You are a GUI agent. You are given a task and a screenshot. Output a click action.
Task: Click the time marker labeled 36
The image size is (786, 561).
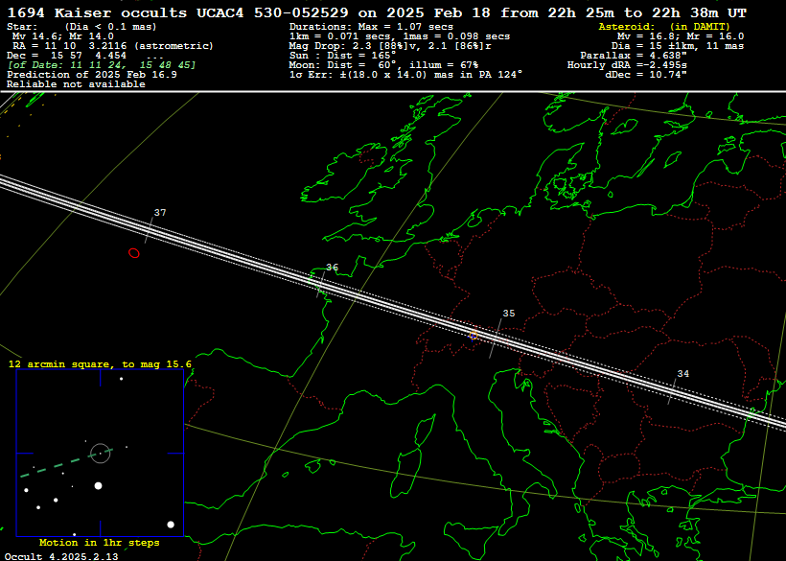333,268
